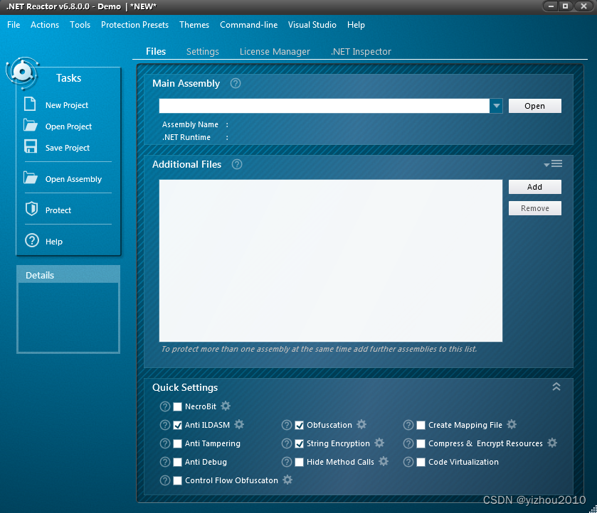Click help icon next to Compress & Encrypt Resources
The image size is (597, 513).
408,443
